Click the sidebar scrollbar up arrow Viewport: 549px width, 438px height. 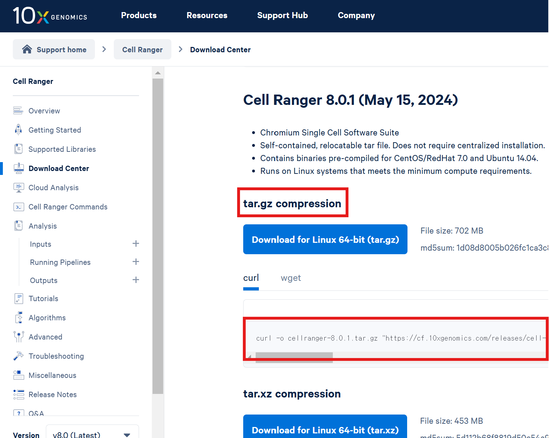(x=158, y=73)
